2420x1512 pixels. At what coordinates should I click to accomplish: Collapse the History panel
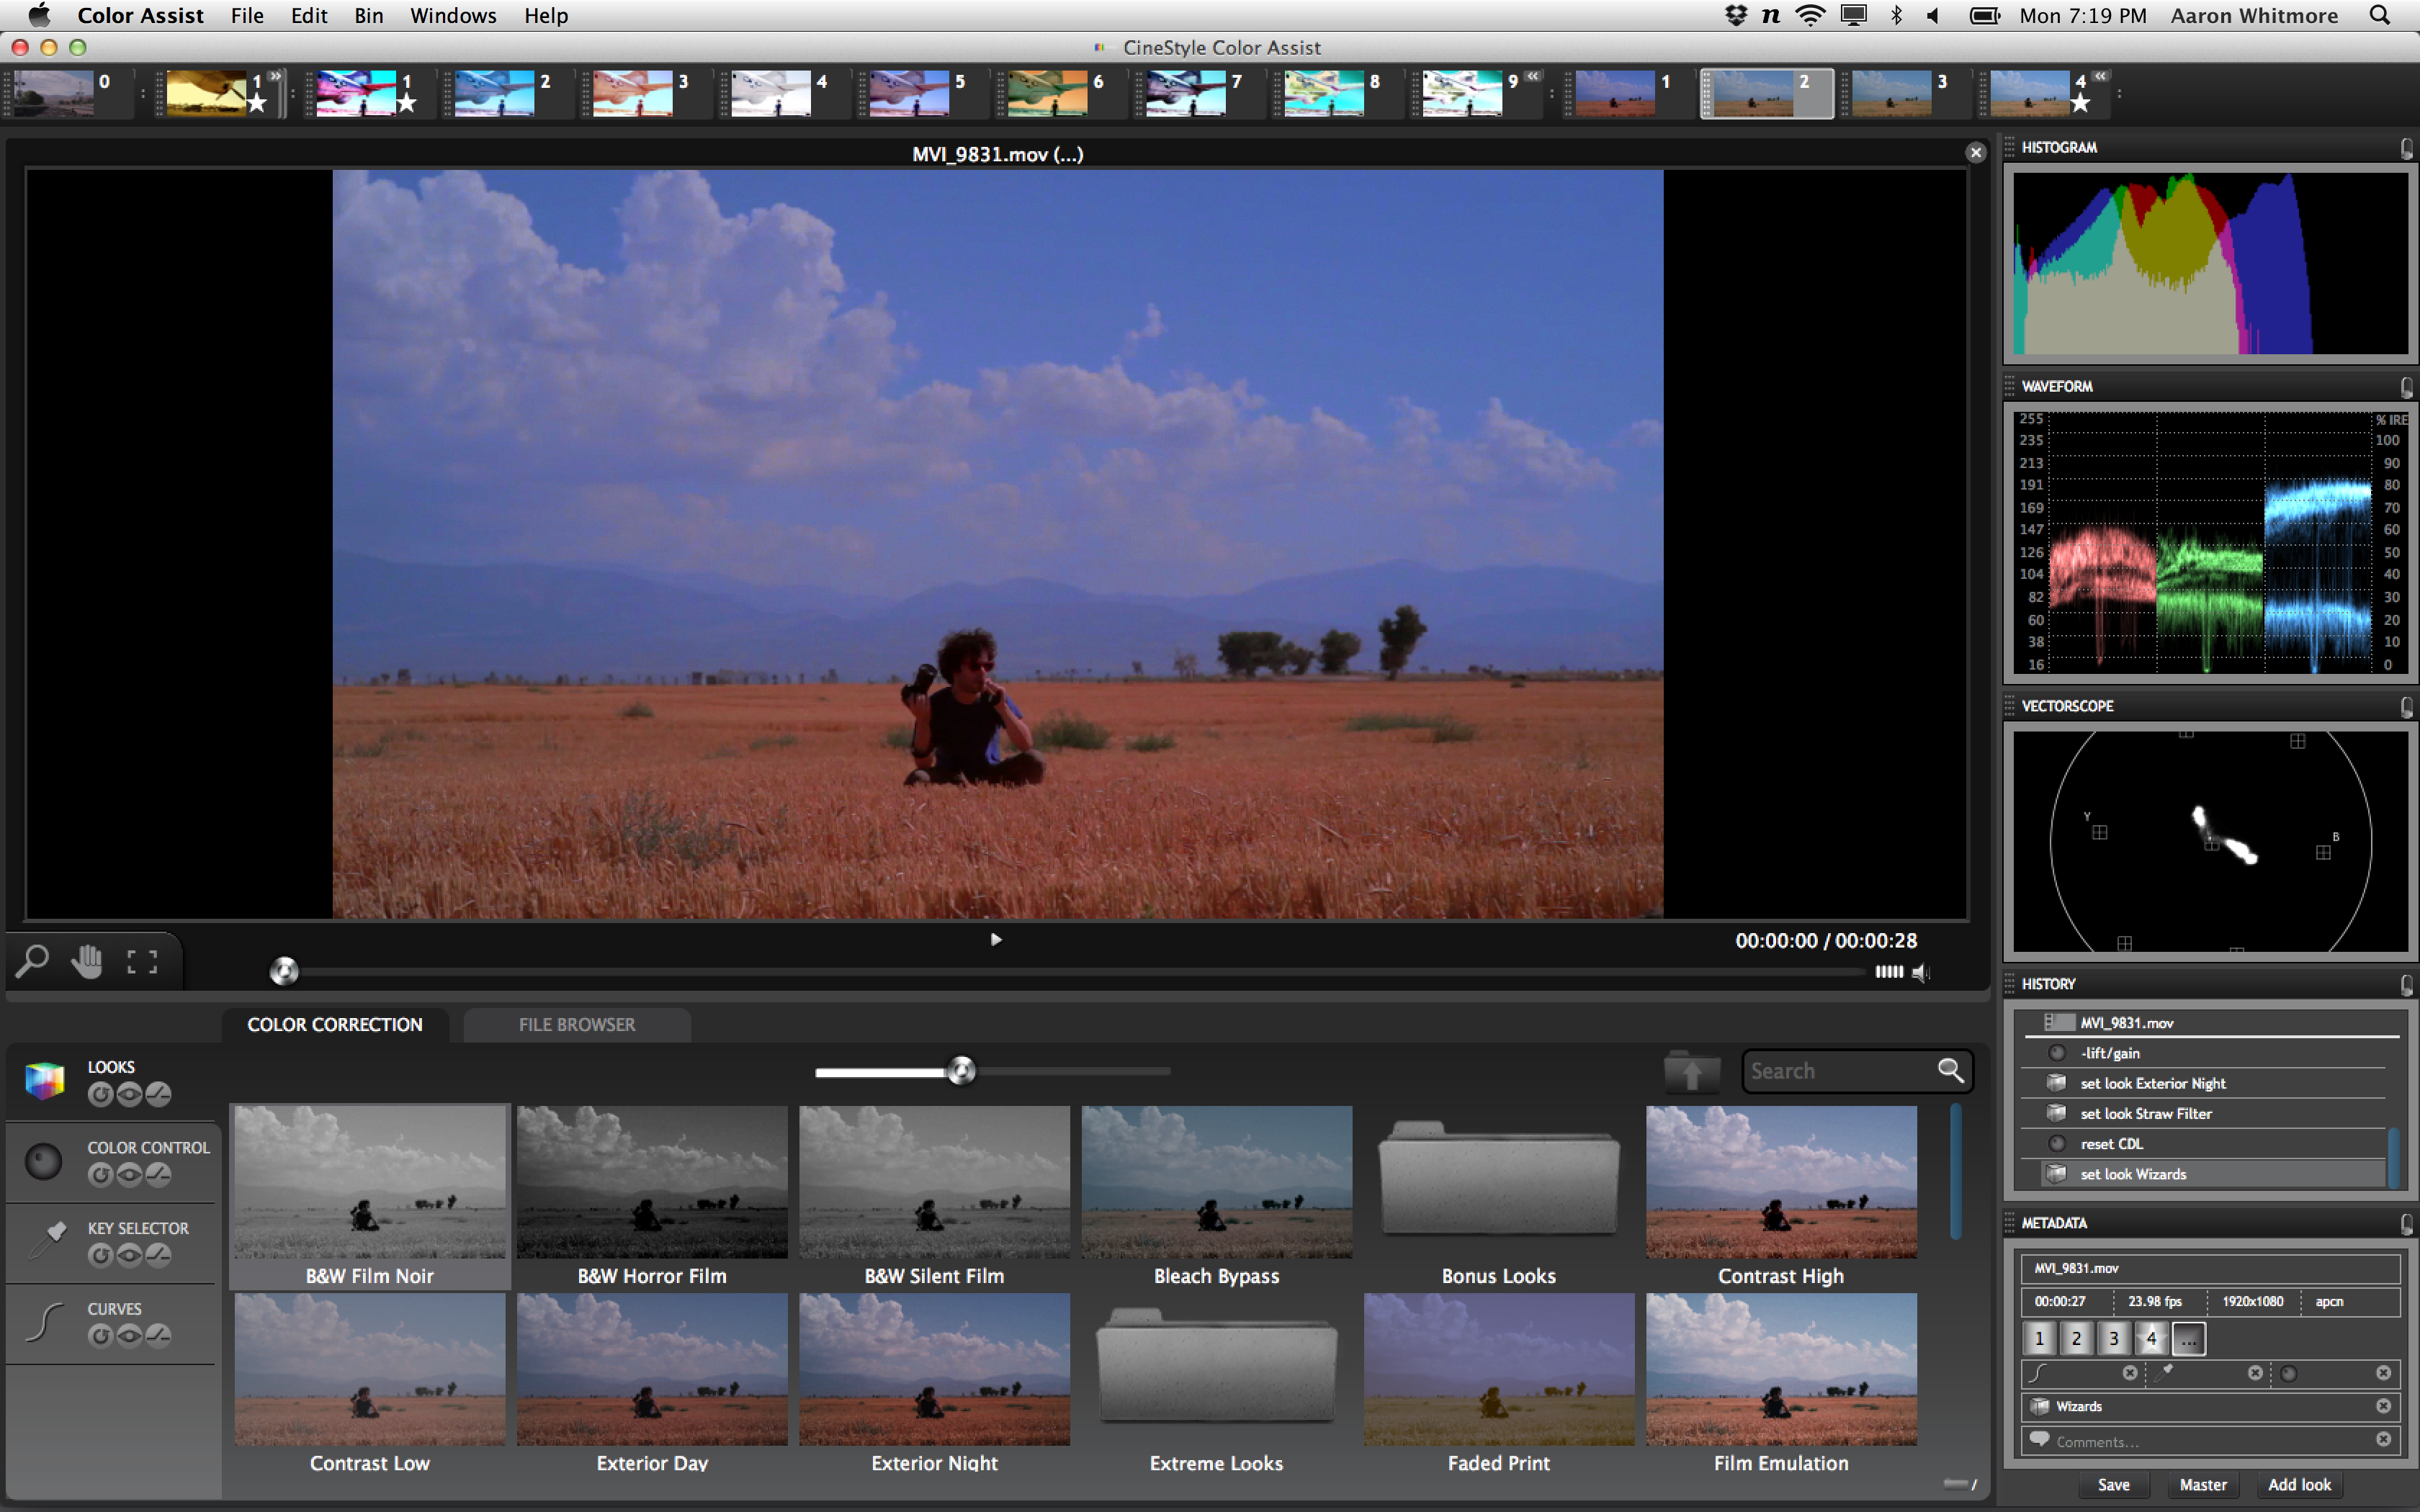click(2407, 985)
